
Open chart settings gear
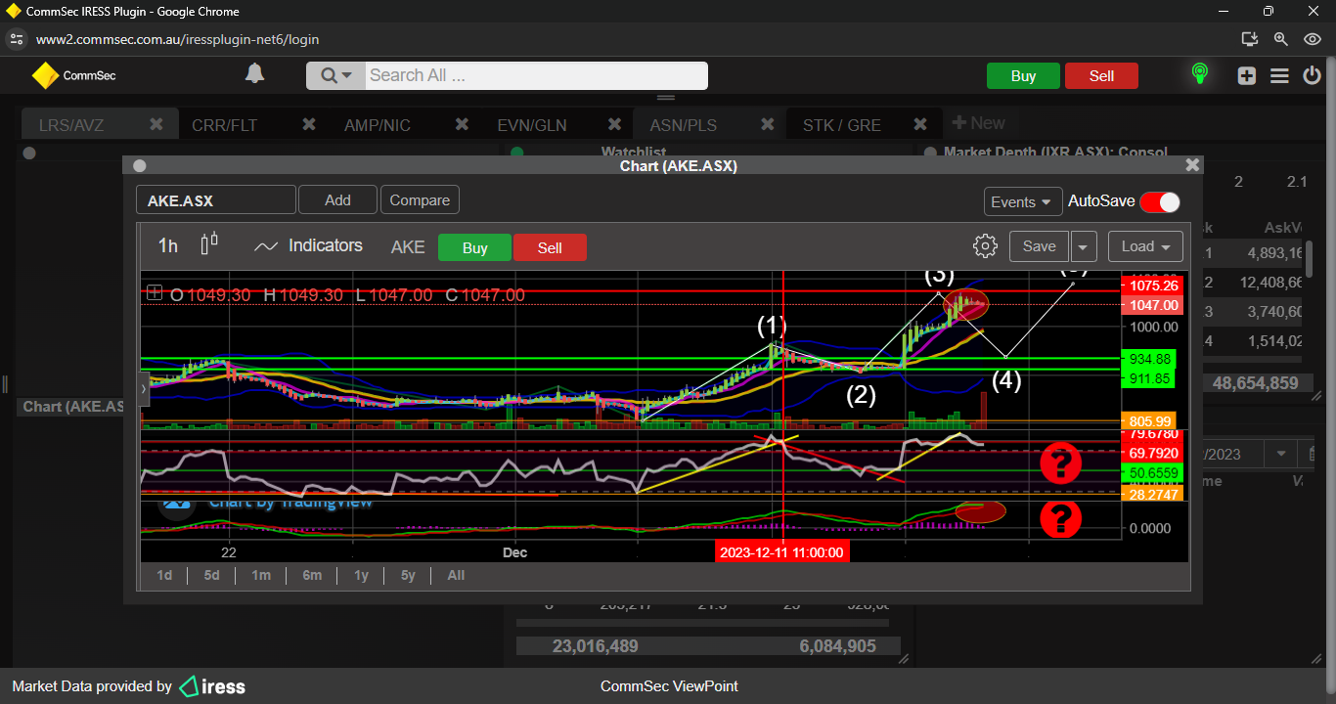tap(985, 246)
